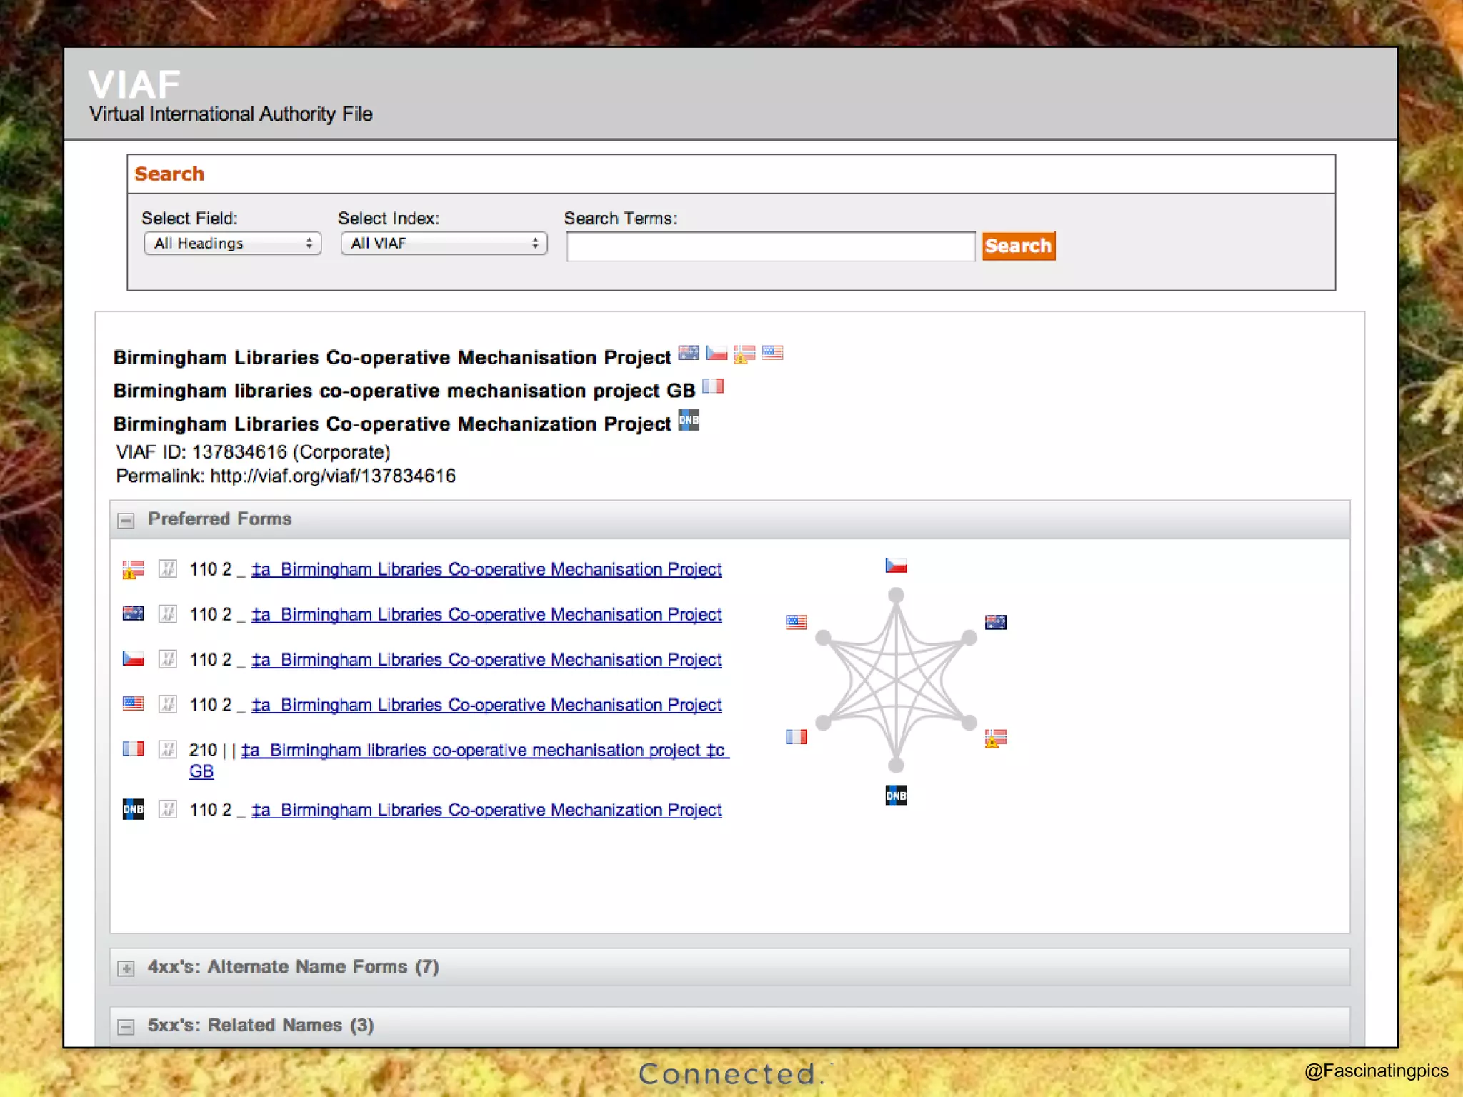The height and width of the screenshot is (1097, 1463).
Task: Open the MARC record icon in the first row
Action: click(167, 569)
